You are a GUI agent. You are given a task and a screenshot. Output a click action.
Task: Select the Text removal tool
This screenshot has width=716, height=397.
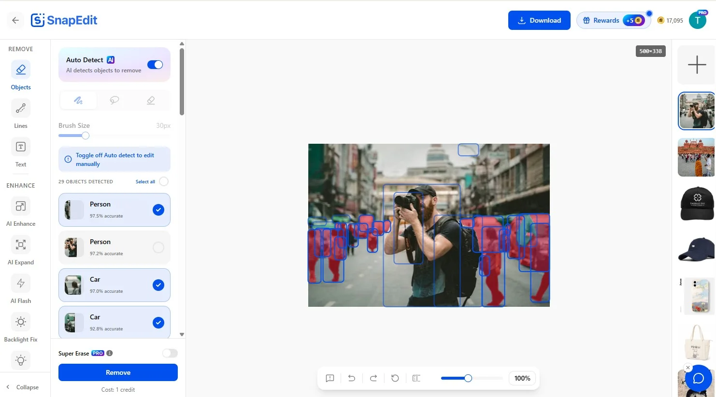point(21,152)
